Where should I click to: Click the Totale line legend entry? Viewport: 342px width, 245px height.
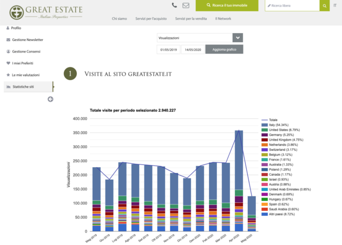pyautogui.click(x=269, y=120)
